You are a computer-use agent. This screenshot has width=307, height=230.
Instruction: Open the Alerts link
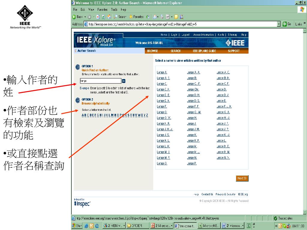[221, 35]
